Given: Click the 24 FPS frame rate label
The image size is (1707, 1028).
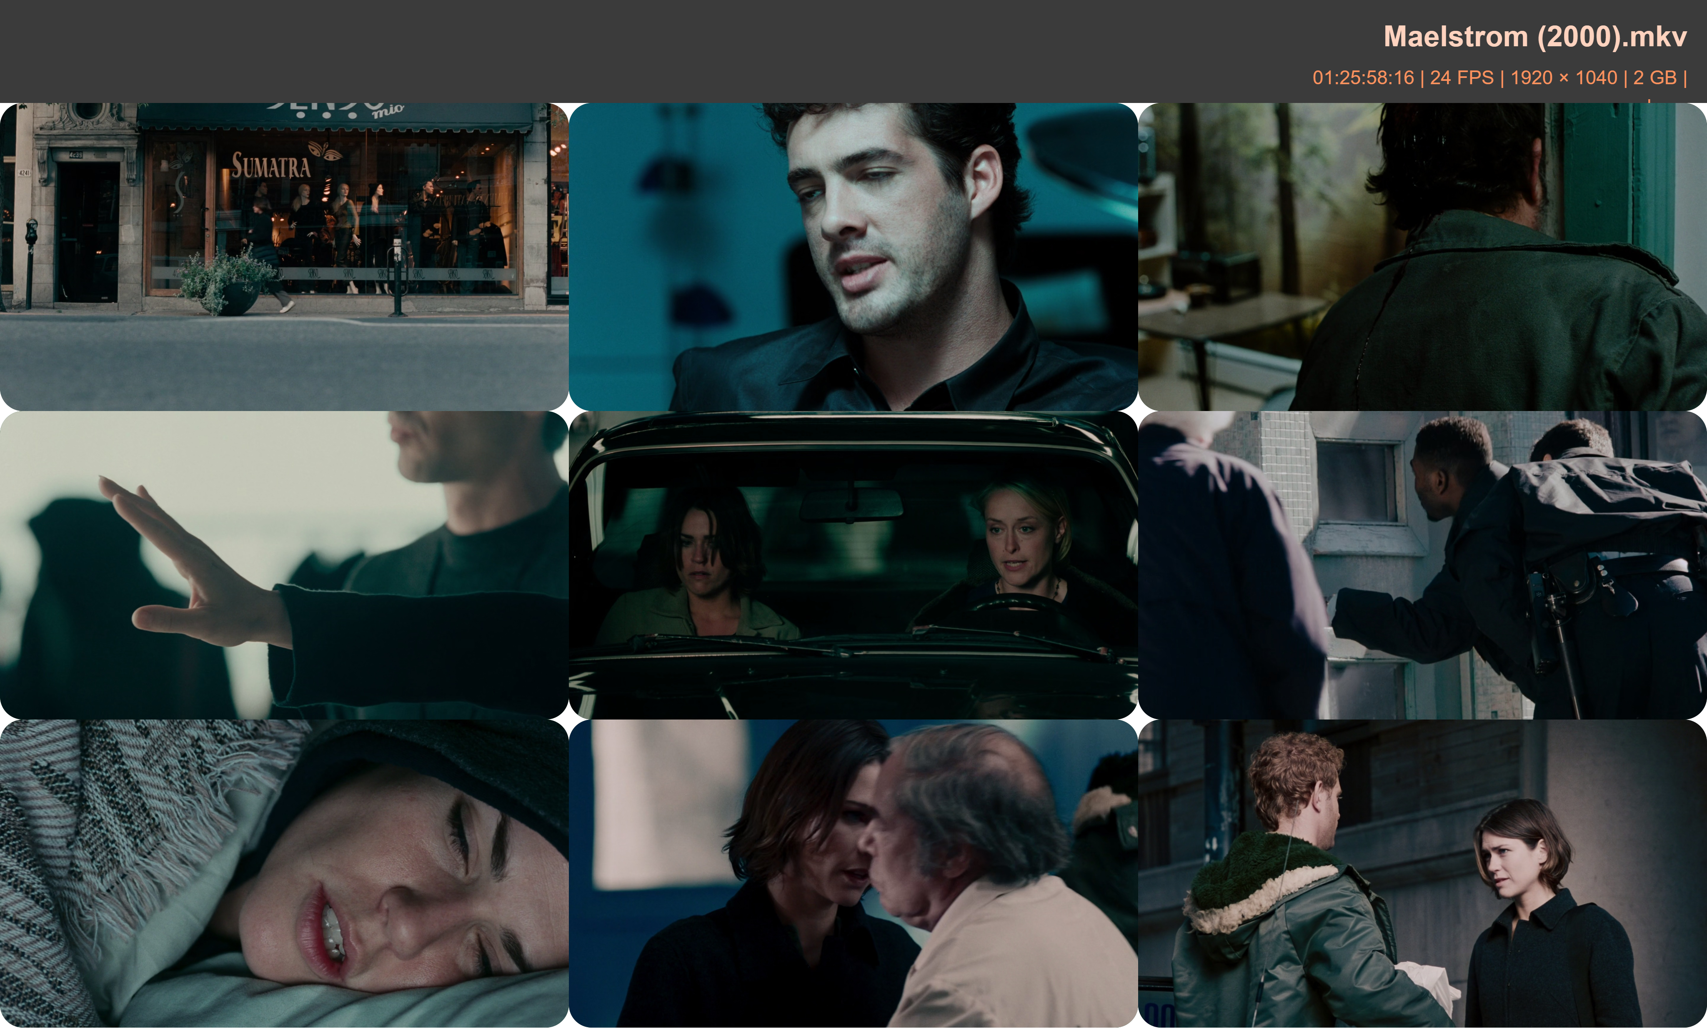Looking at the screenshot, I should tap(1461, 78).
